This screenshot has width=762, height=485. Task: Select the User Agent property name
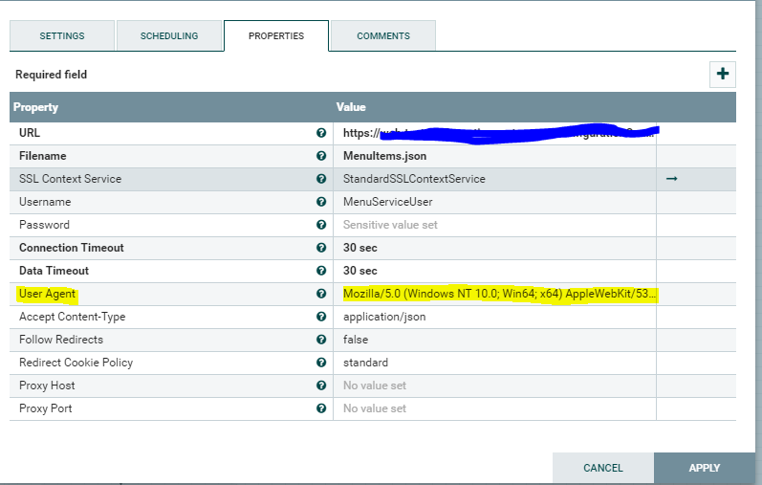coord(47,294)
